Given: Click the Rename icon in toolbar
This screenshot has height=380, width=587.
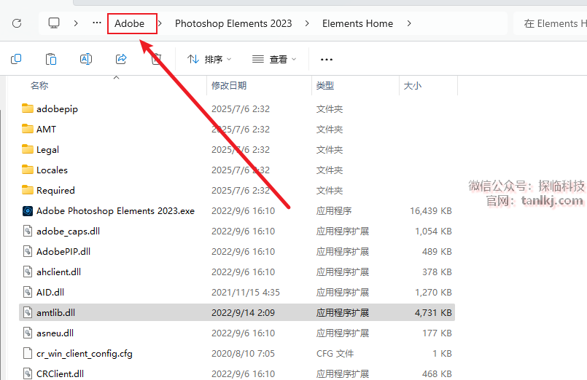Looking at the screenshot, I should point(86,59).
